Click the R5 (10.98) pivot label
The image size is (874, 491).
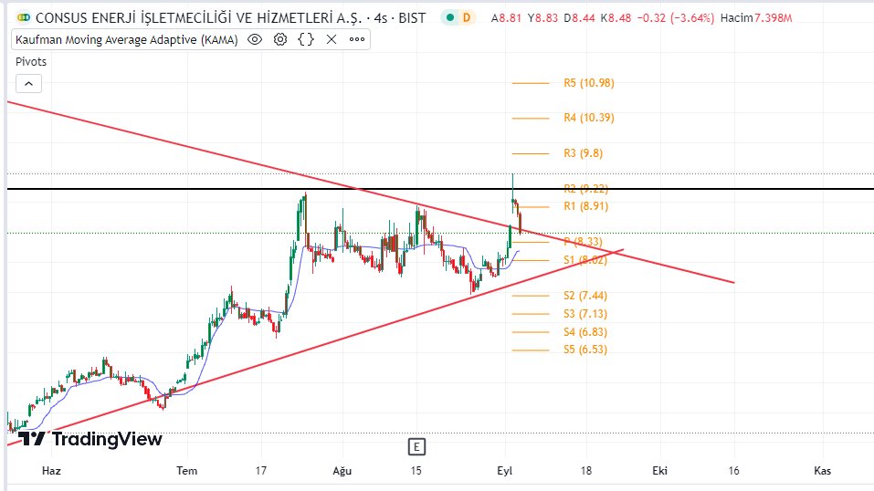click(x=589, y=83)
